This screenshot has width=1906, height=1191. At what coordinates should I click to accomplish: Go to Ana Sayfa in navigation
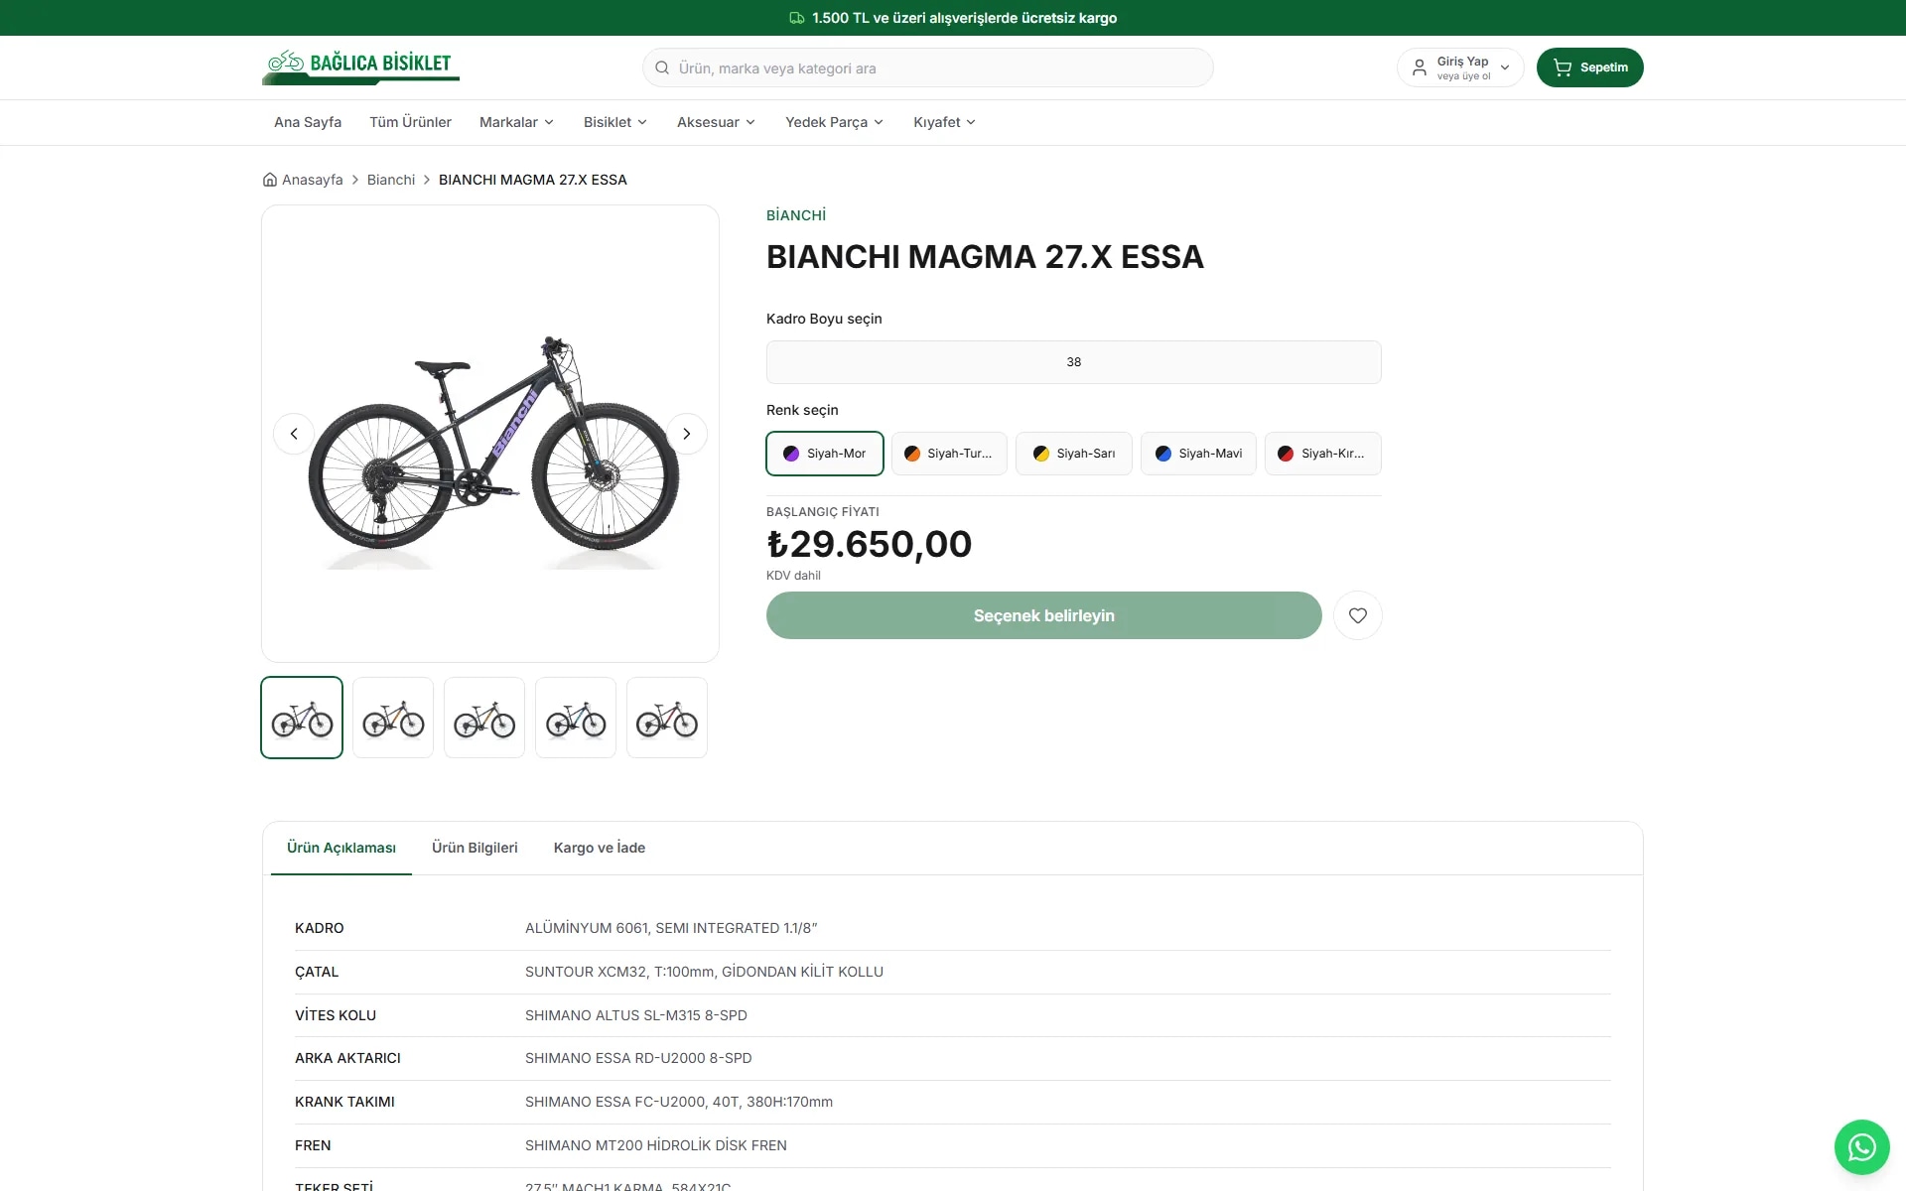pyautogui.click(x=308, y=122)
